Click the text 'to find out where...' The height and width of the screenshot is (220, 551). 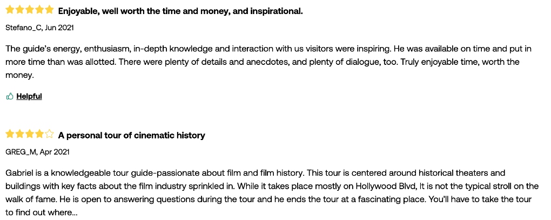point(41,213)
